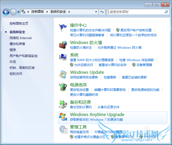
Task: Click 系统和安全 in the address breadcrumb
Action: (x=58, y=12)
